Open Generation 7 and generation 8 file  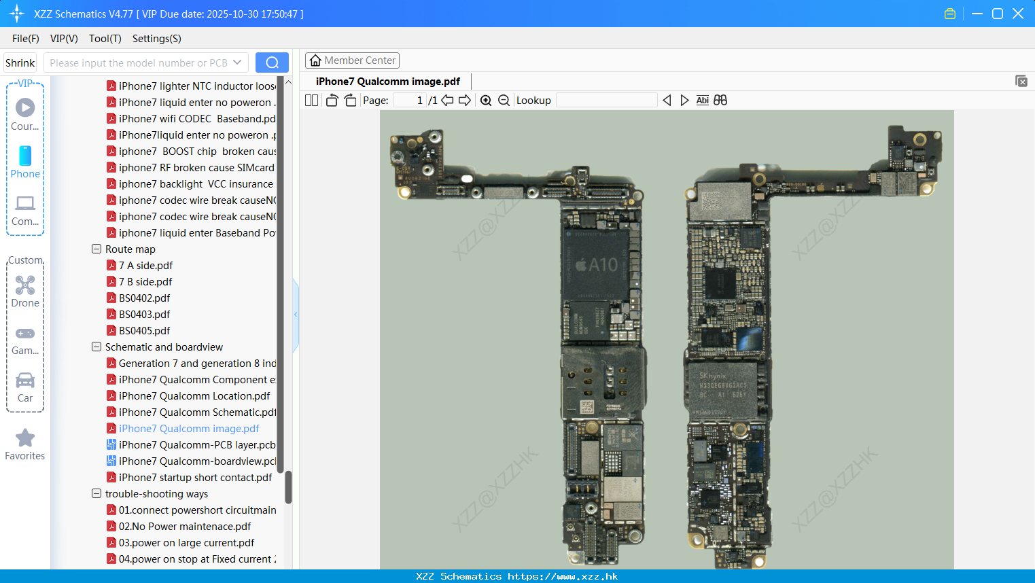(197, 363)
